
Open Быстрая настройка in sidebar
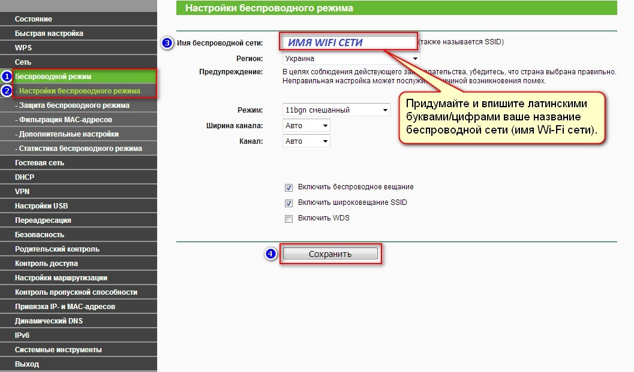79,33
